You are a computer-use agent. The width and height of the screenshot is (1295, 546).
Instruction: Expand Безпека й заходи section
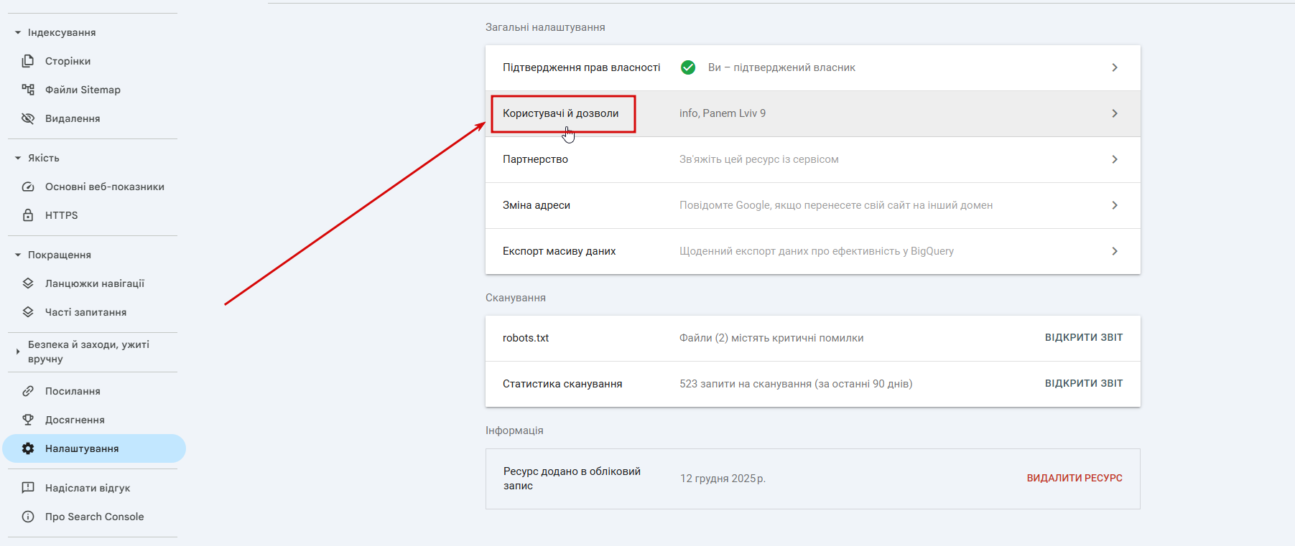(18, 352)
